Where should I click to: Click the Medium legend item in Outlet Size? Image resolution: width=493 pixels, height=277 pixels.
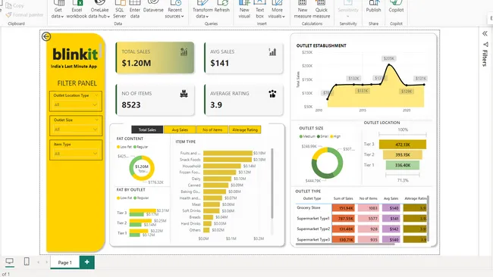tap(307, 136)
